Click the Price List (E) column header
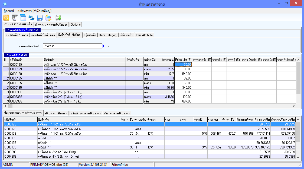The image size is (304, 169). tap(183, 59)
